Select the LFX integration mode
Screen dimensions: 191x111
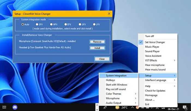[x=94, y=24]
